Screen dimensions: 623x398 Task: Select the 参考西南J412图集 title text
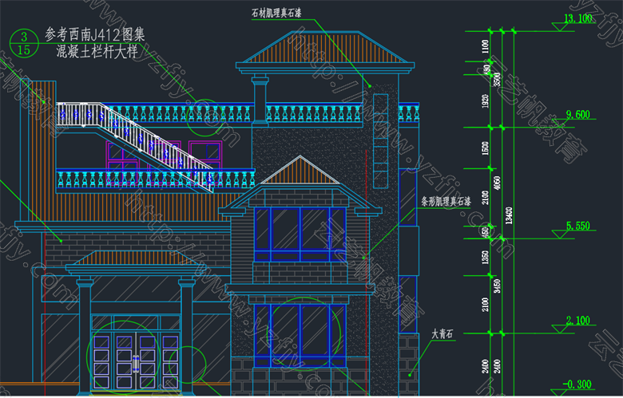[x=94, y=35]
